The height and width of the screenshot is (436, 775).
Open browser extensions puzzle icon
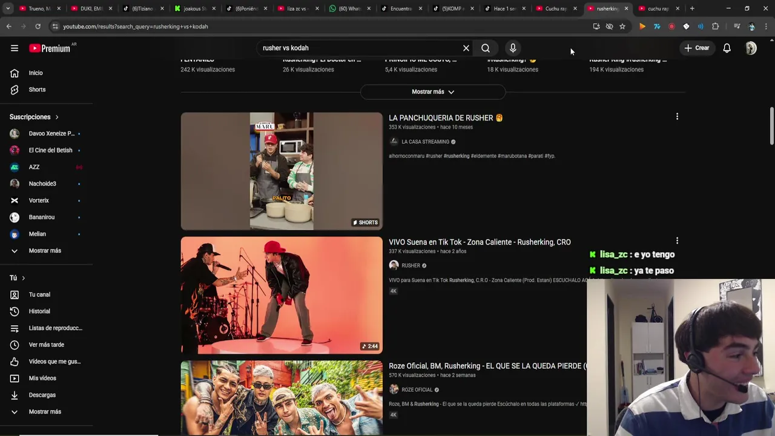[x=715, y=27]
